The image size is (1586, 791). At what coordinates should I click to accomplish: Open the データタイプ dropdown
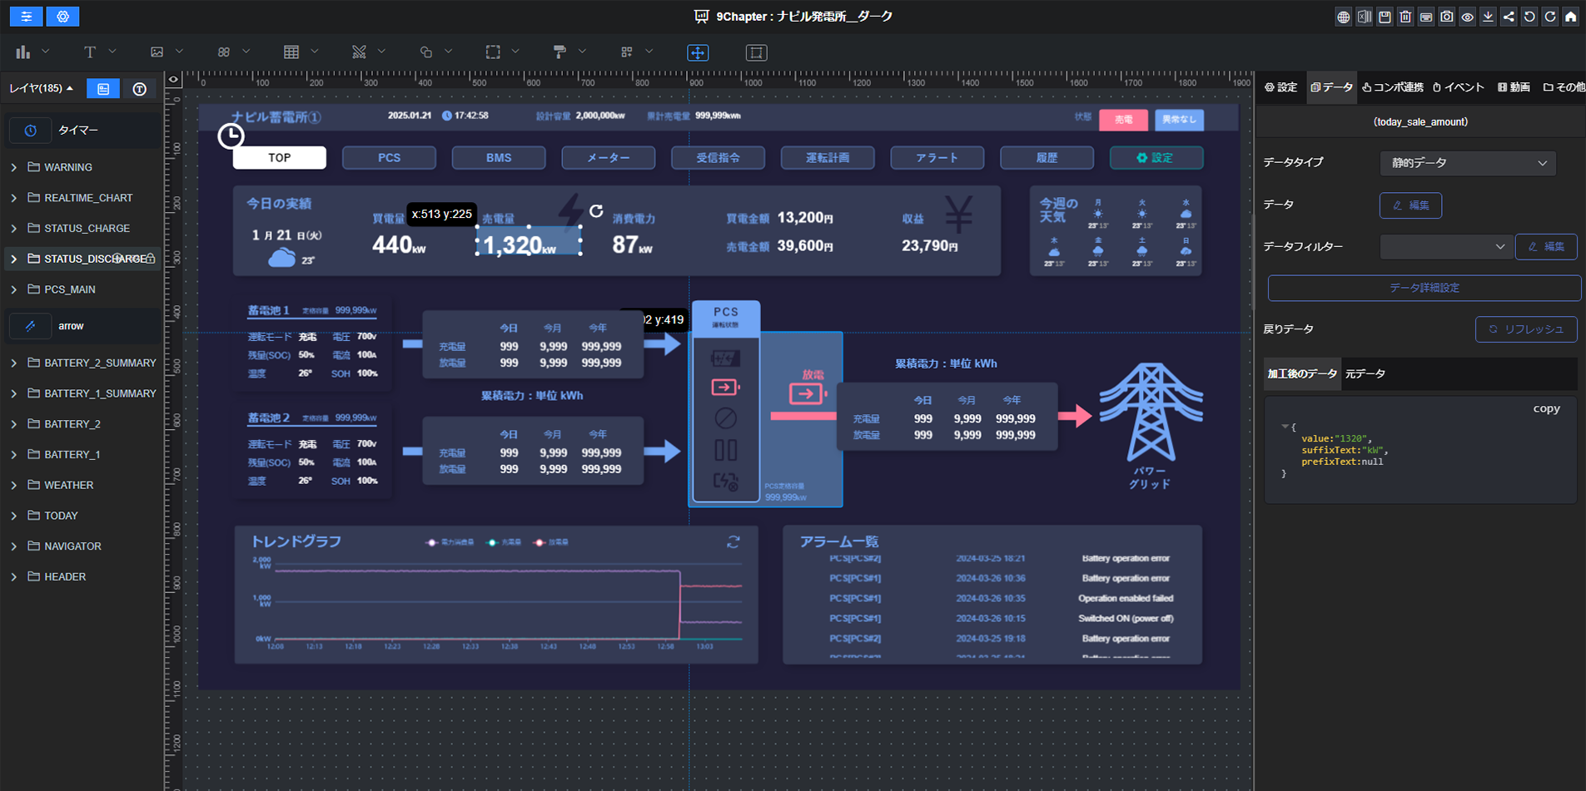(x=1467, y=163)
